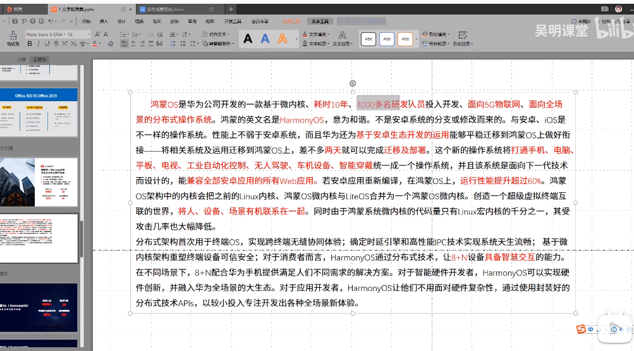Click the 转智能图形 convert to smart graphic button
The width and height of the screenshot is (634, 351).
pos(218,44)
